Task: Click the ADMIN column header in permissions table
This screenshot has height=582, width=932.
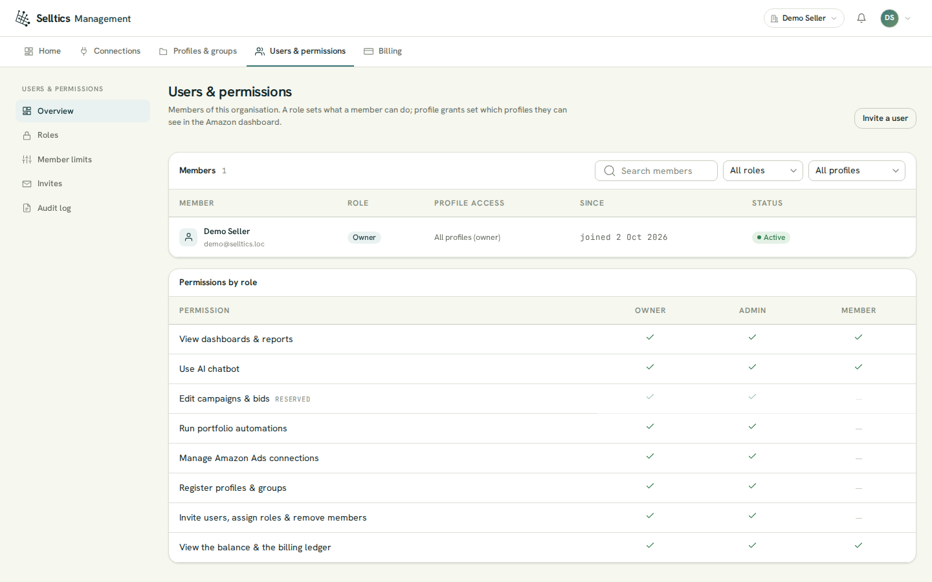Action: [x=753, y=310]
